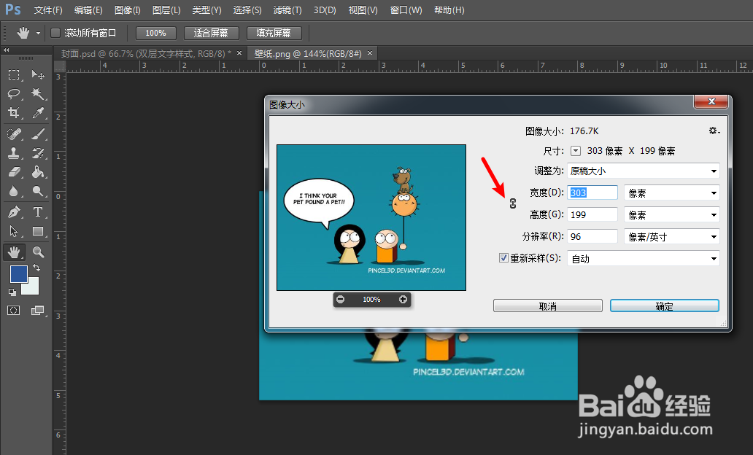The width and height of the screenshot is (753, 455).
Task: Uncheck 重新采样 checkbox
Action: click(503, 257)
